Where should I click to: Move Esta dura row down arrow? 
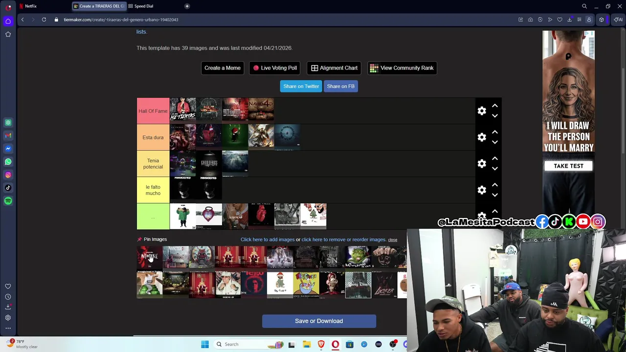coord(495,142)
